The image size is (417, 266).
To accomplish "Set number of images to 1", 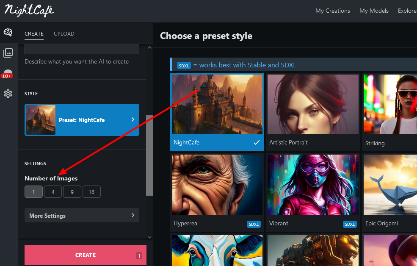I will (x=33, y=192).
